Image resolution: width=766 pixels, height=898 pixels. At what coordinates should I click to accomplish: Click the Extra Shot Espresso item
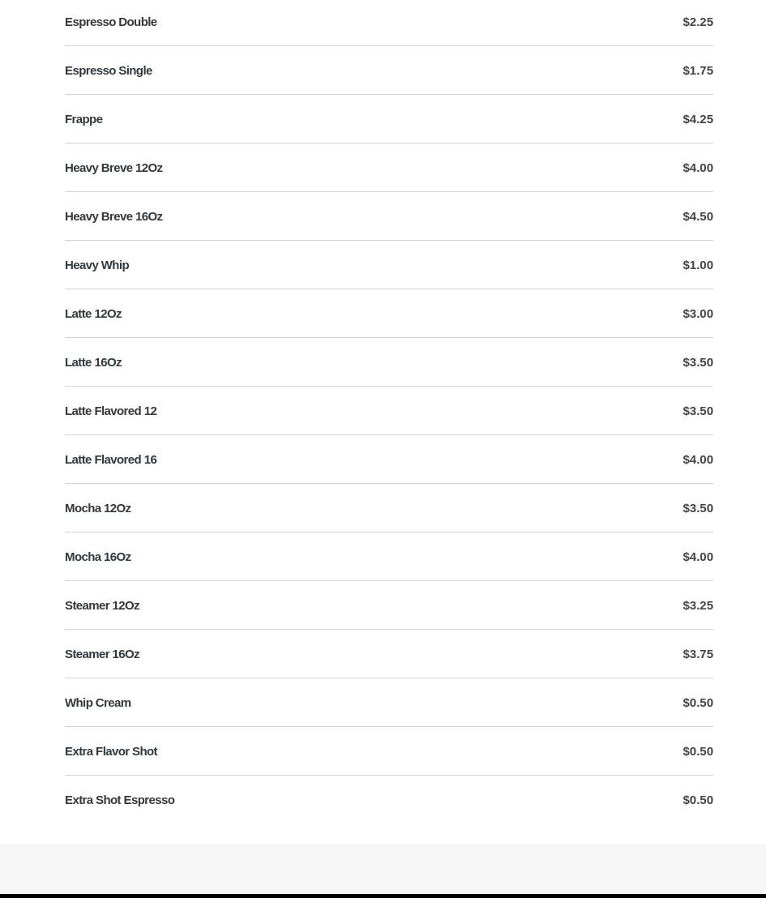[120, 800]
